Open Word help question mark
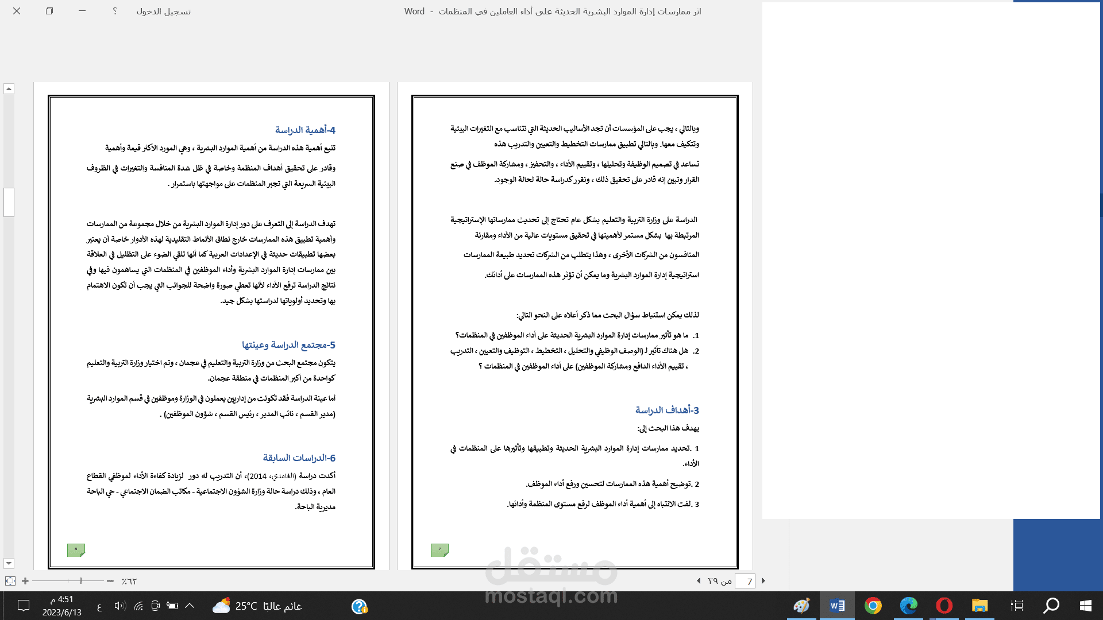Image resolution: width=1103 pixels, height=620 pixels. tap(115, 11)
